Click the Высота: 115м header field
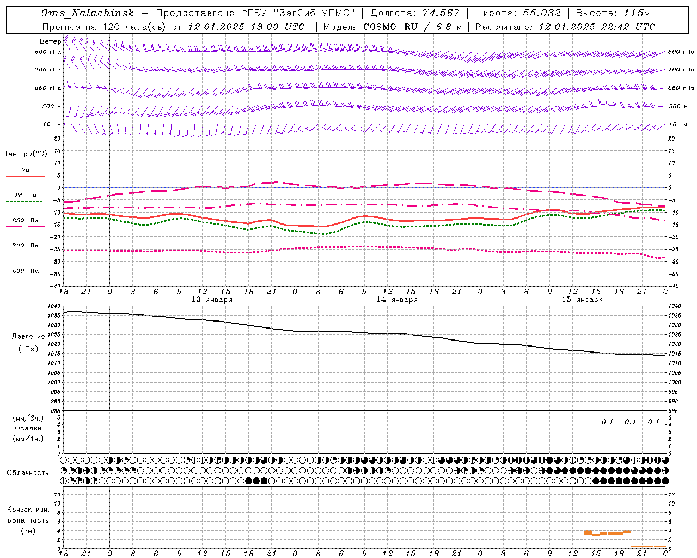This screenshot has width=697, height=558. [x=613, y=13]
